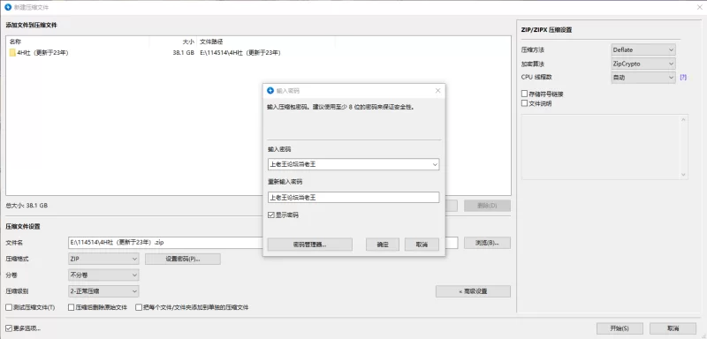707x339 pixels.
Task: Select the 4H社（更新于23年）file row
Action: pos(258,53)
